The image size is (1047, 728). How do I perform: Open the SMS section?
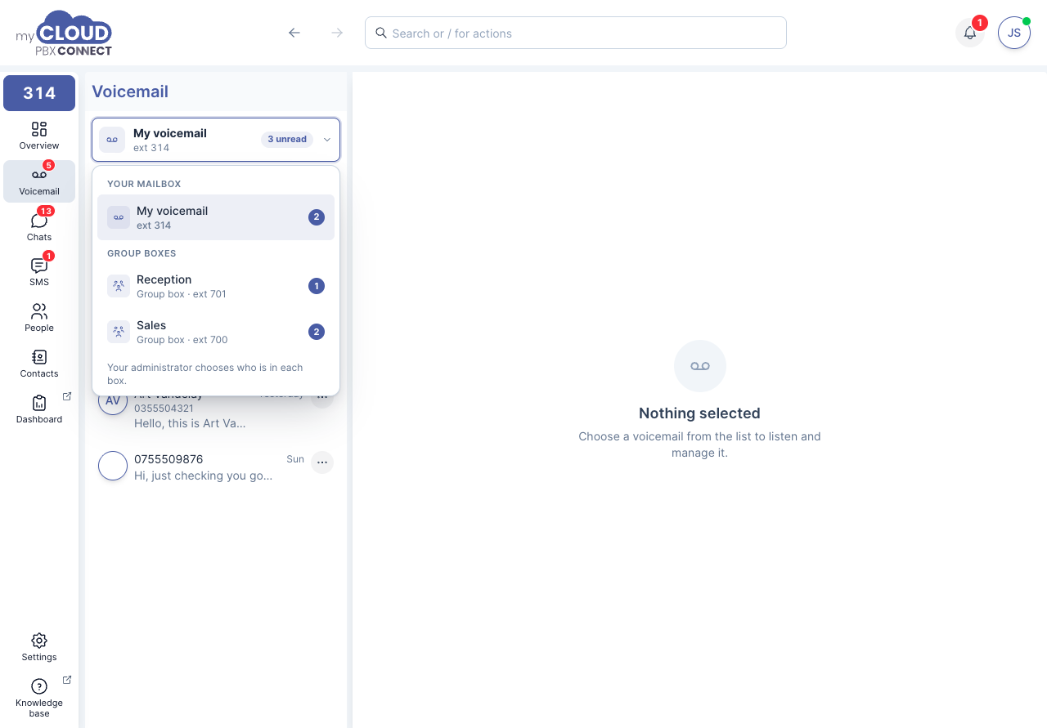[39, 273]
